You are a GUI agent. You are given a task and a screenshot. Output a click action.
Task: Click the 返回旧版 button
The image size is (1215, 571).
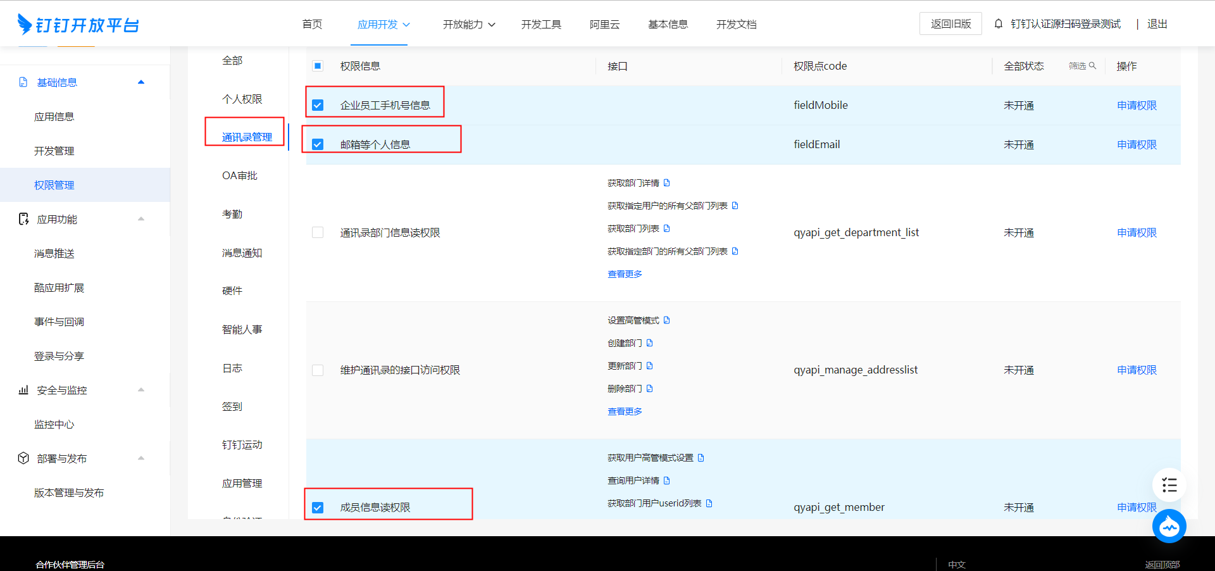coord(950,24)
